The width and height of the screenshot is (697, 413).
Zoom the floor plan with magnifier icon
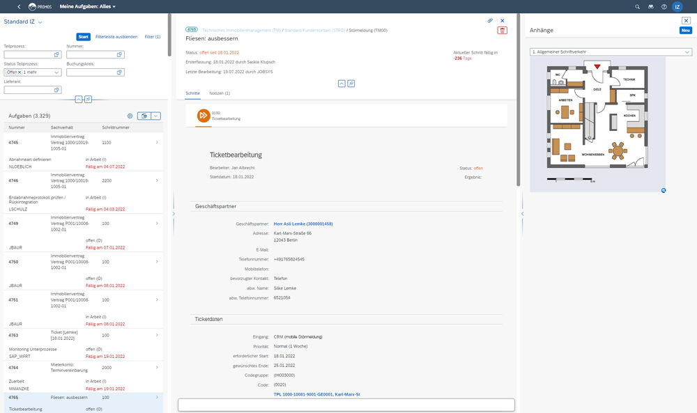click(664, 190)
